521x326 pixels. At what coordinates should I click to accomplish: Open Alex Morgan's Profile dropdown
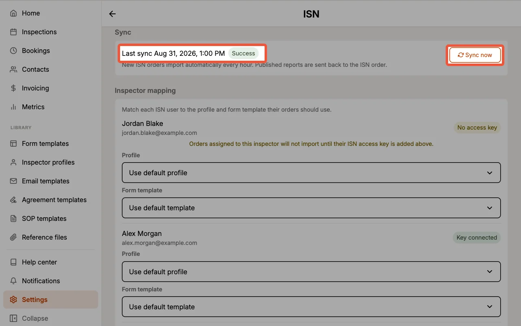pos(311,272)
